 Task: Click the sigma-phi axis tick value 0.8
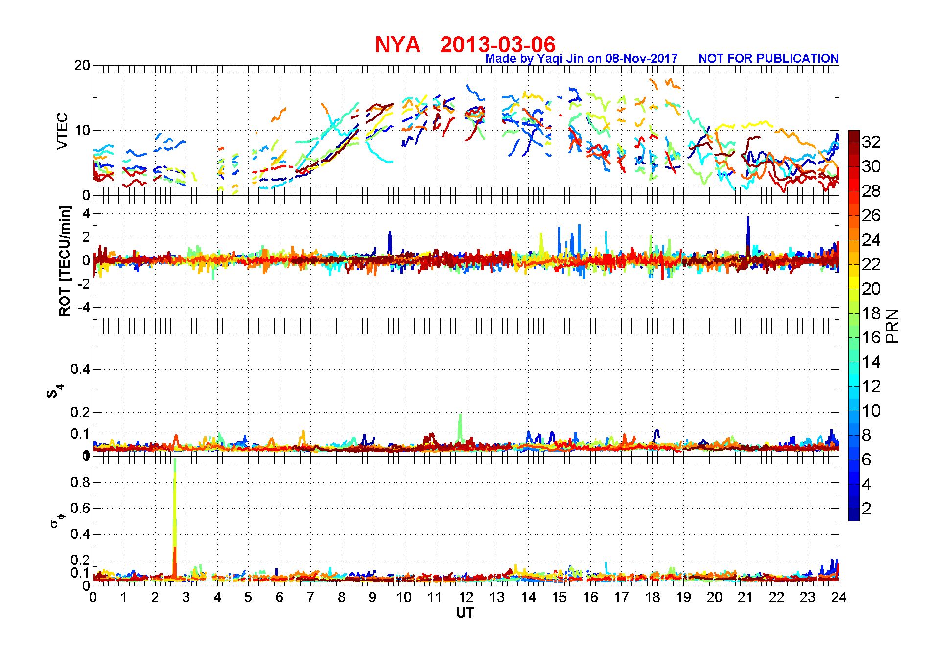point(80,482)
